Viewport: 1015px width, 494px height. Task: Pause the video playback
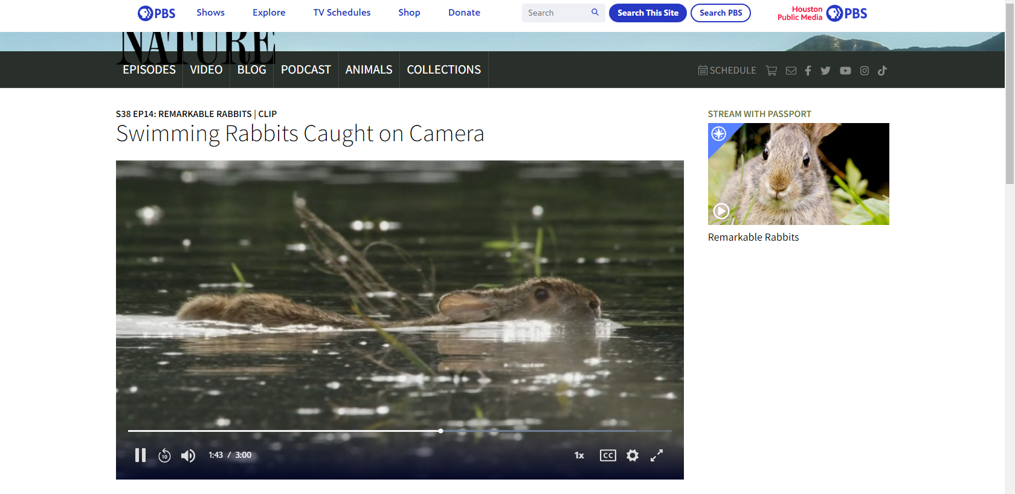pos(140,455)
